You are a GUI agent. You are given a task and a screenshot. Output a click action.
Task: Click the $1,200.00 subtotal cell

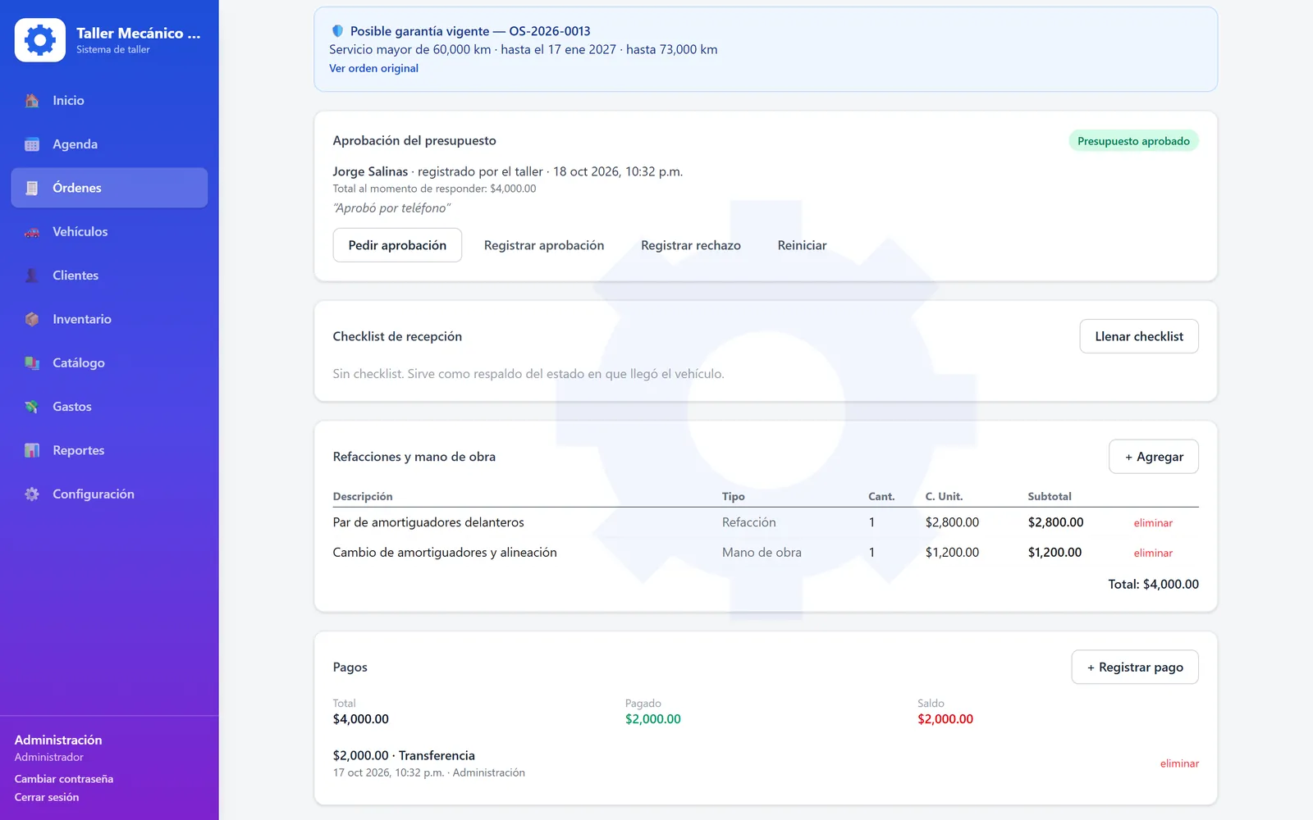[x=1055, y=553]
